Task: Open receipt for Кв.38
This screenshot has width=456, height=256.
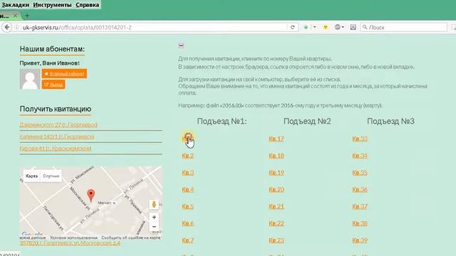Action: pyautogui.click(x=360, y=223)
